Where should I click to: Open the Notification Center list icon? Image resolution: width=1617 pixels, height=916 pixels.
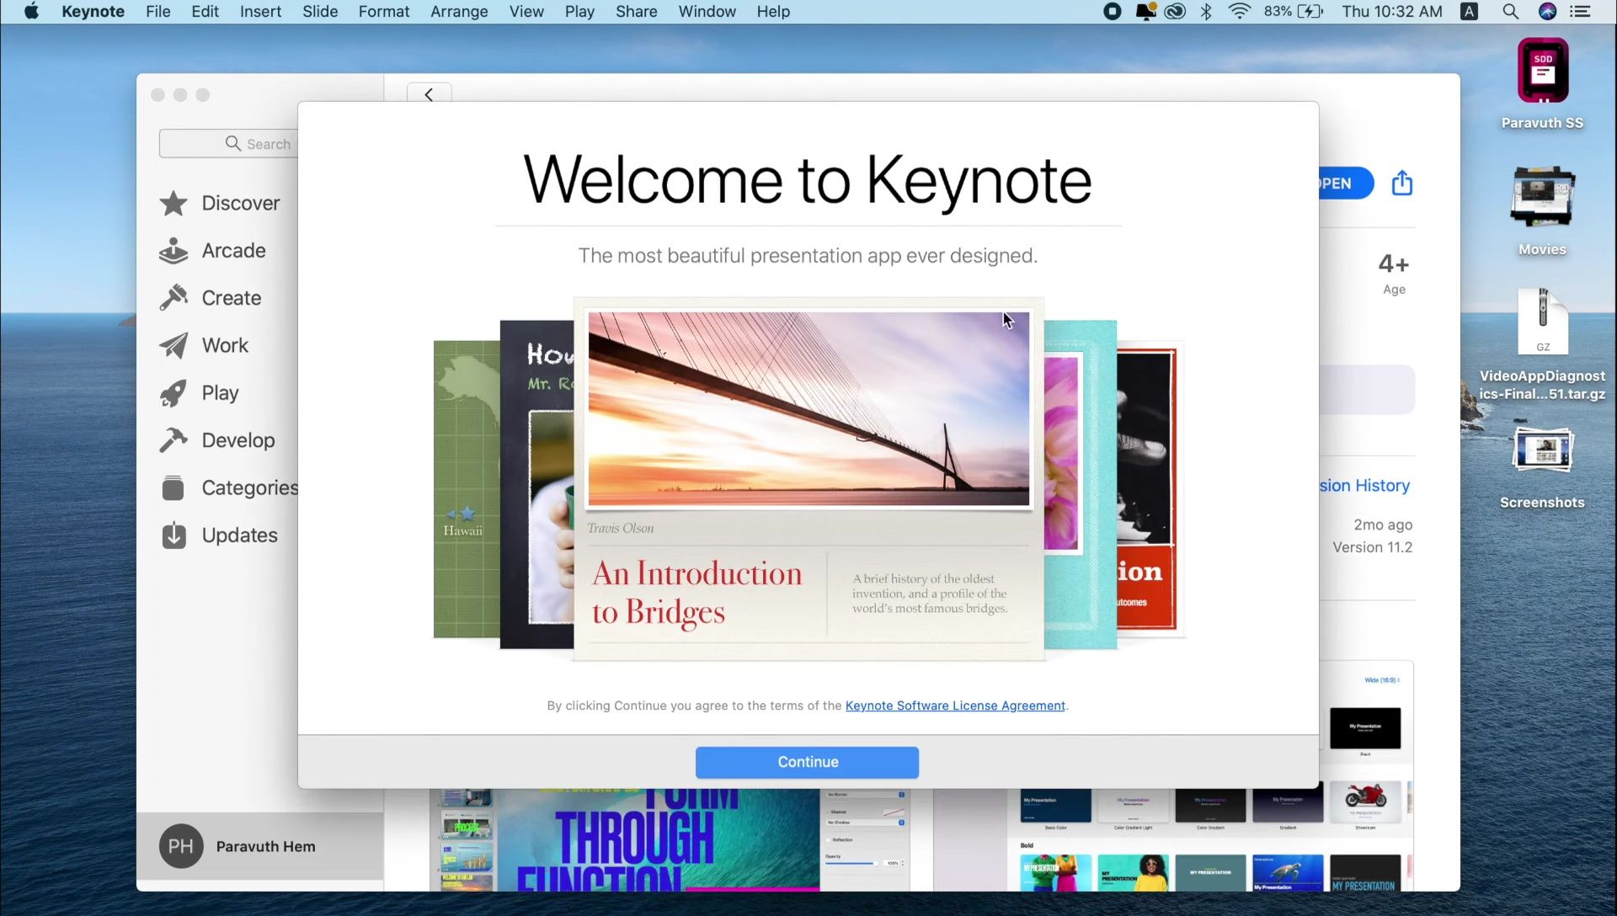tap(1581, 12)
